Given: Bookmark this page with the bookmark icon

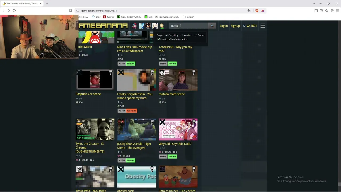Looking at the screenshot, I should pyautogui.click(x=70, y=11).
